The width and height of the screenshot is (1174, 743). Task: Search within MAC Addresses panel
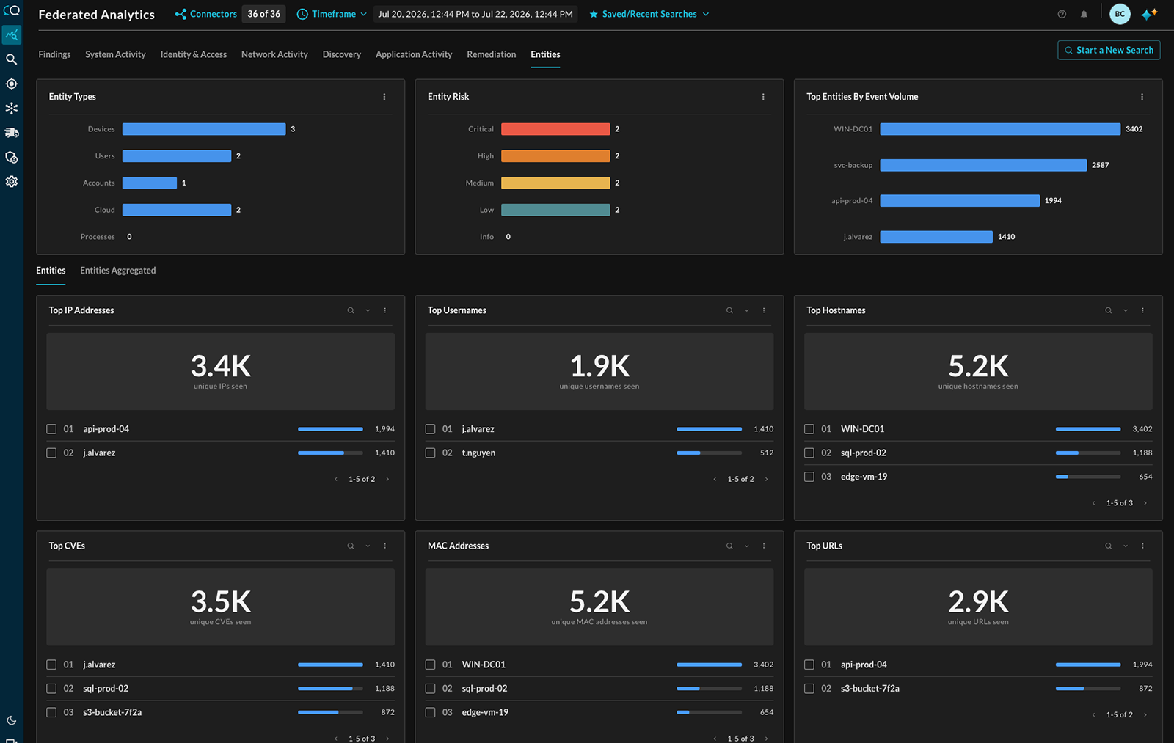(729, 546)
